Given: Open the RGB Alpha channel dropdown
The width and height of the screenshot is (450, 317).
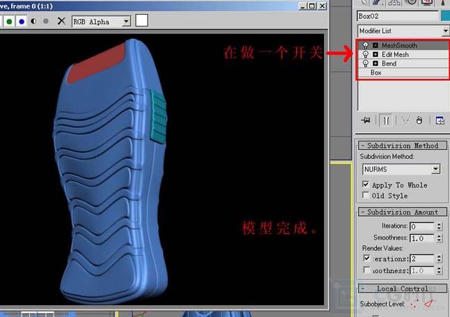Looking at the screenshot, I should pos(126,21).
